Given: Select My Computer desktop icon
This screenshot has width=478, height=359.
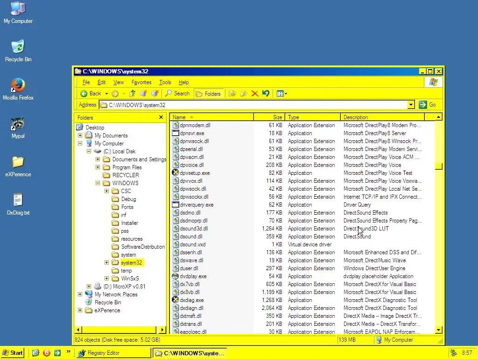Looking at the screenshot, I should coord(18,8).
